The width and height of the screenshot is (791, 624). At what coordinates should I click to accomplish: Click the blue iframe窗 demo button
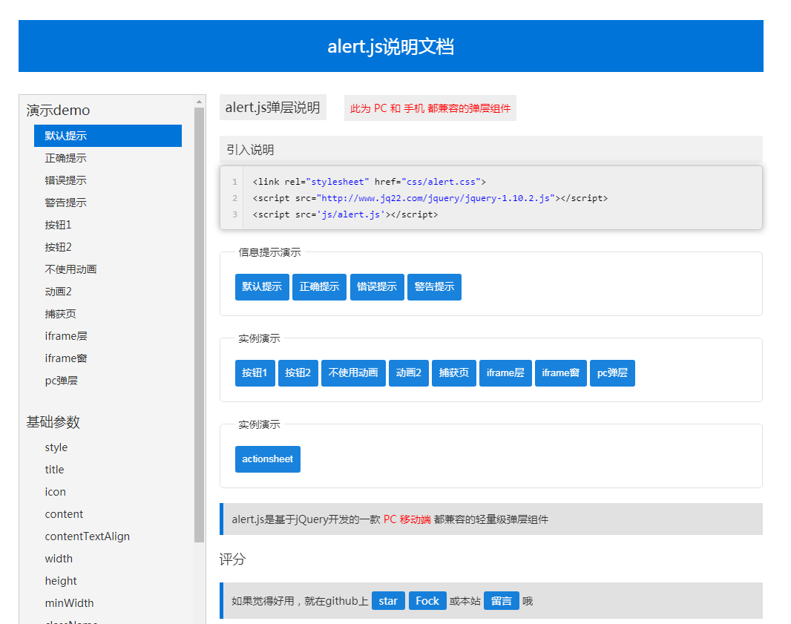click(x=560, y=372)
